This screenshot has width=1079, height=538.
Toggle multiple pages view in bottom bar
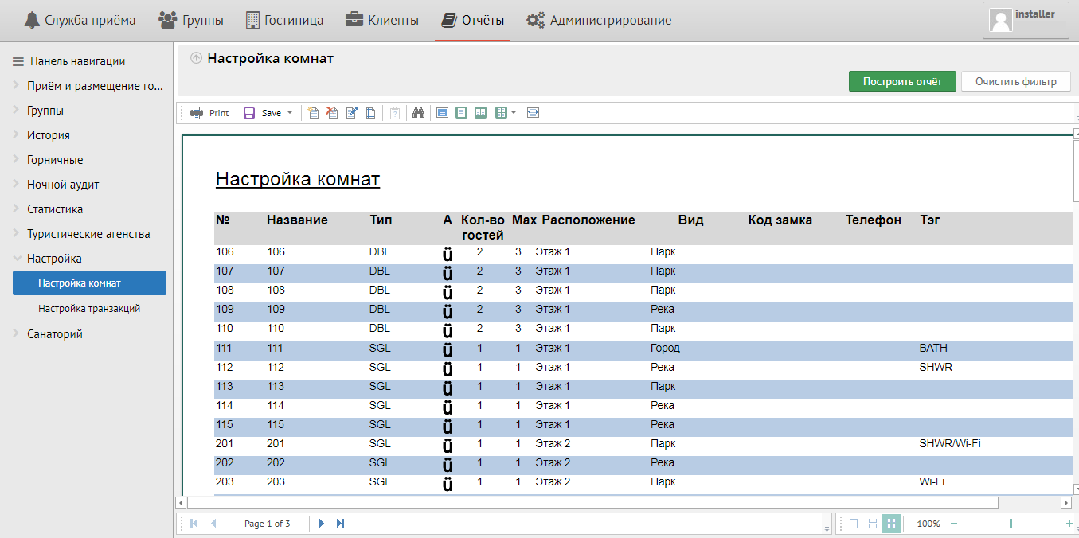coord(891,524)
